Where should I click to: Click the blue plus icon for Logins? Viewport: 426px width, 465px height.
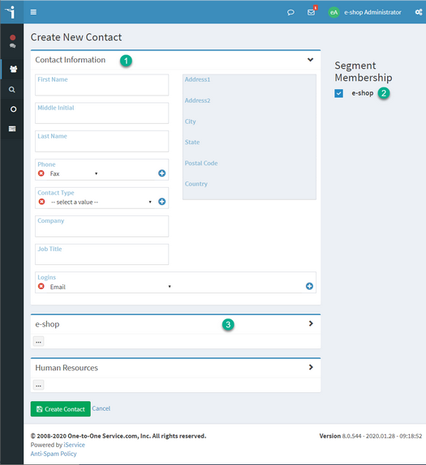309,286
